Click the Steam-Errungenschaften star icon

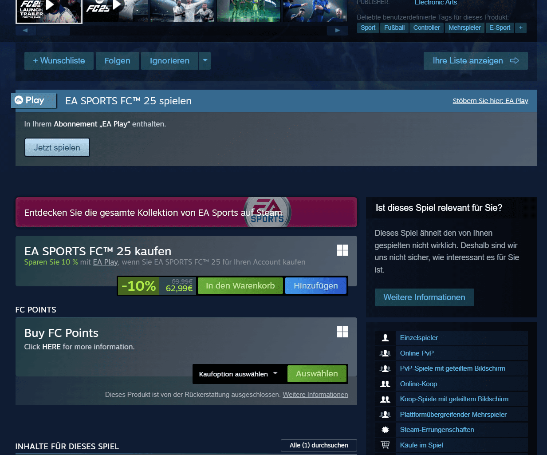385,430
